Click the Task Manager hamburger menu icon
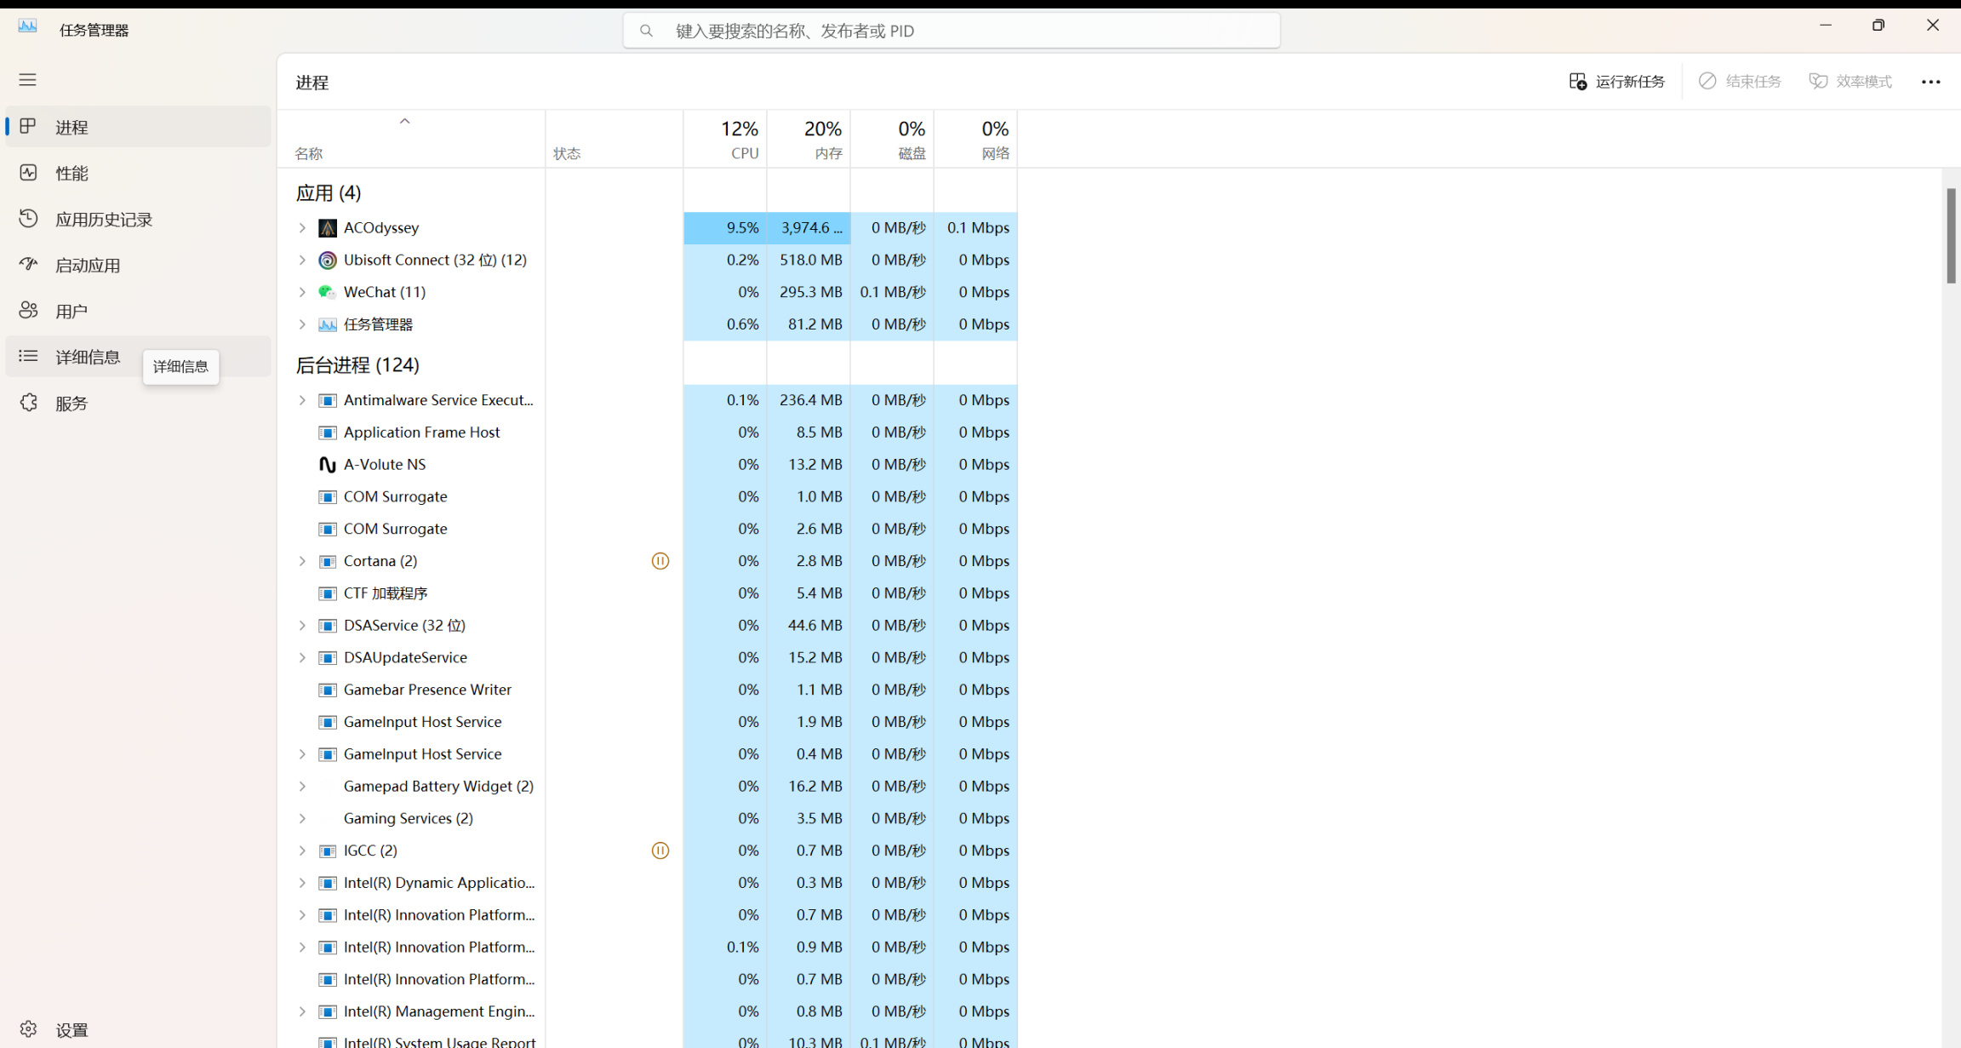This screenshot has width=1961, height=1048. pyautogui.click(x=27, y=79)
